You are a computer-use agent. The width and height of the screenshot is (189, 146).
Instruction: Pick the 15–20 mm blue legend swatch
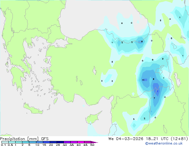click(47, 142)
